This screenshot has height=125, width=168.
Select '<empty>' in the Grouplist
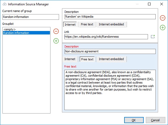(x=9, y=29)
